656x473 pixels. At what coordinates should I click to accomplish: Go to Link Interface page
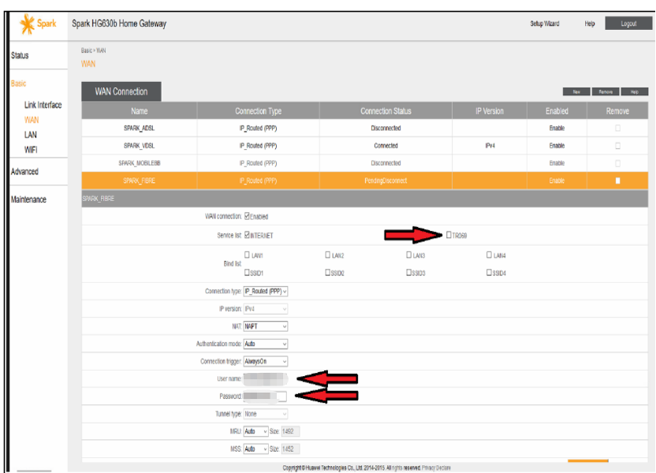coord(43,105)
